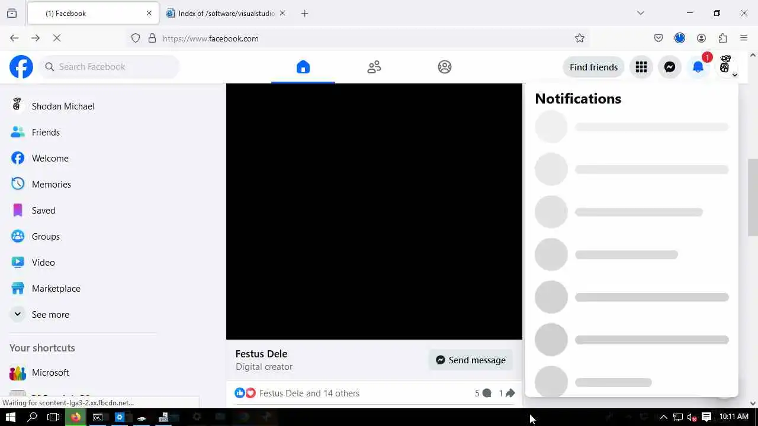758x426 pixels.
Task: Open Messenger from the header
Action: pos(670,67)
